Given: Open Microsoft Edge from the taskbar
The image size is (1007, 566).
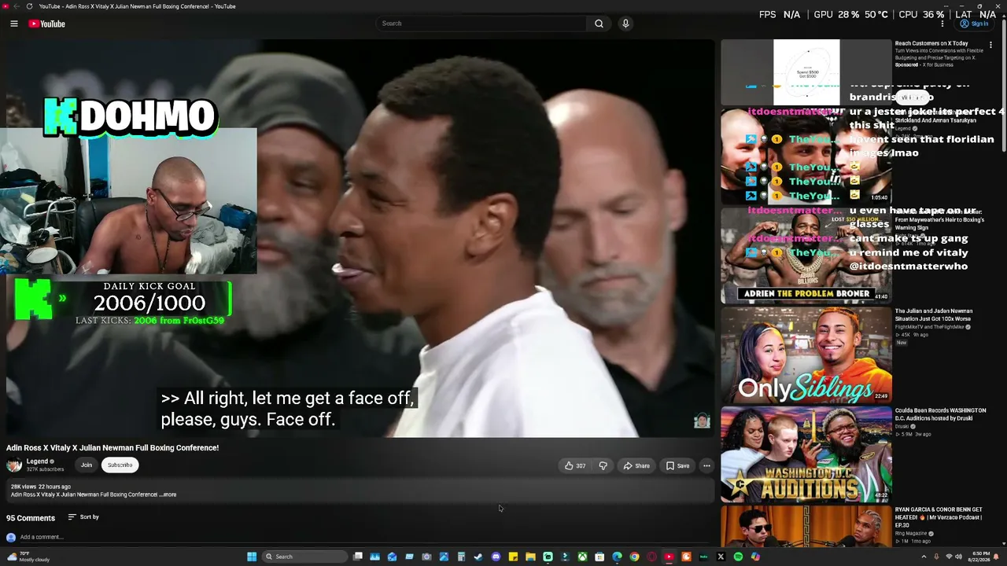Looking at the screenshot, I should pos(617,557).
